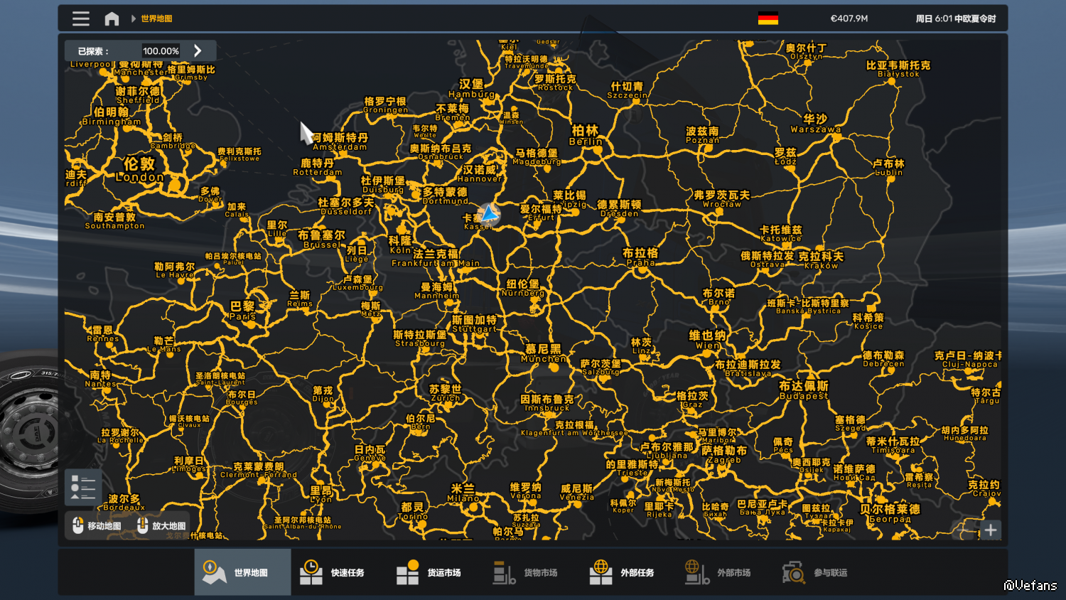This screenshot has width=1066, height=600.
Task: Zoom out with the minus button
Action: coord(964,530)
